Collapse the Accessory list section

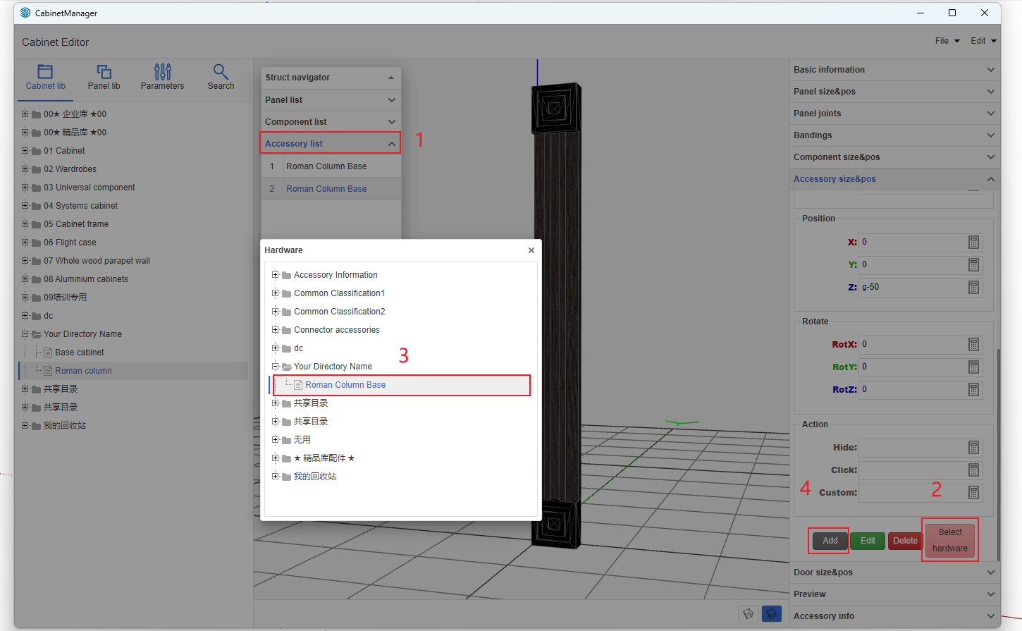pyautogui.click(x=392, y=144)
